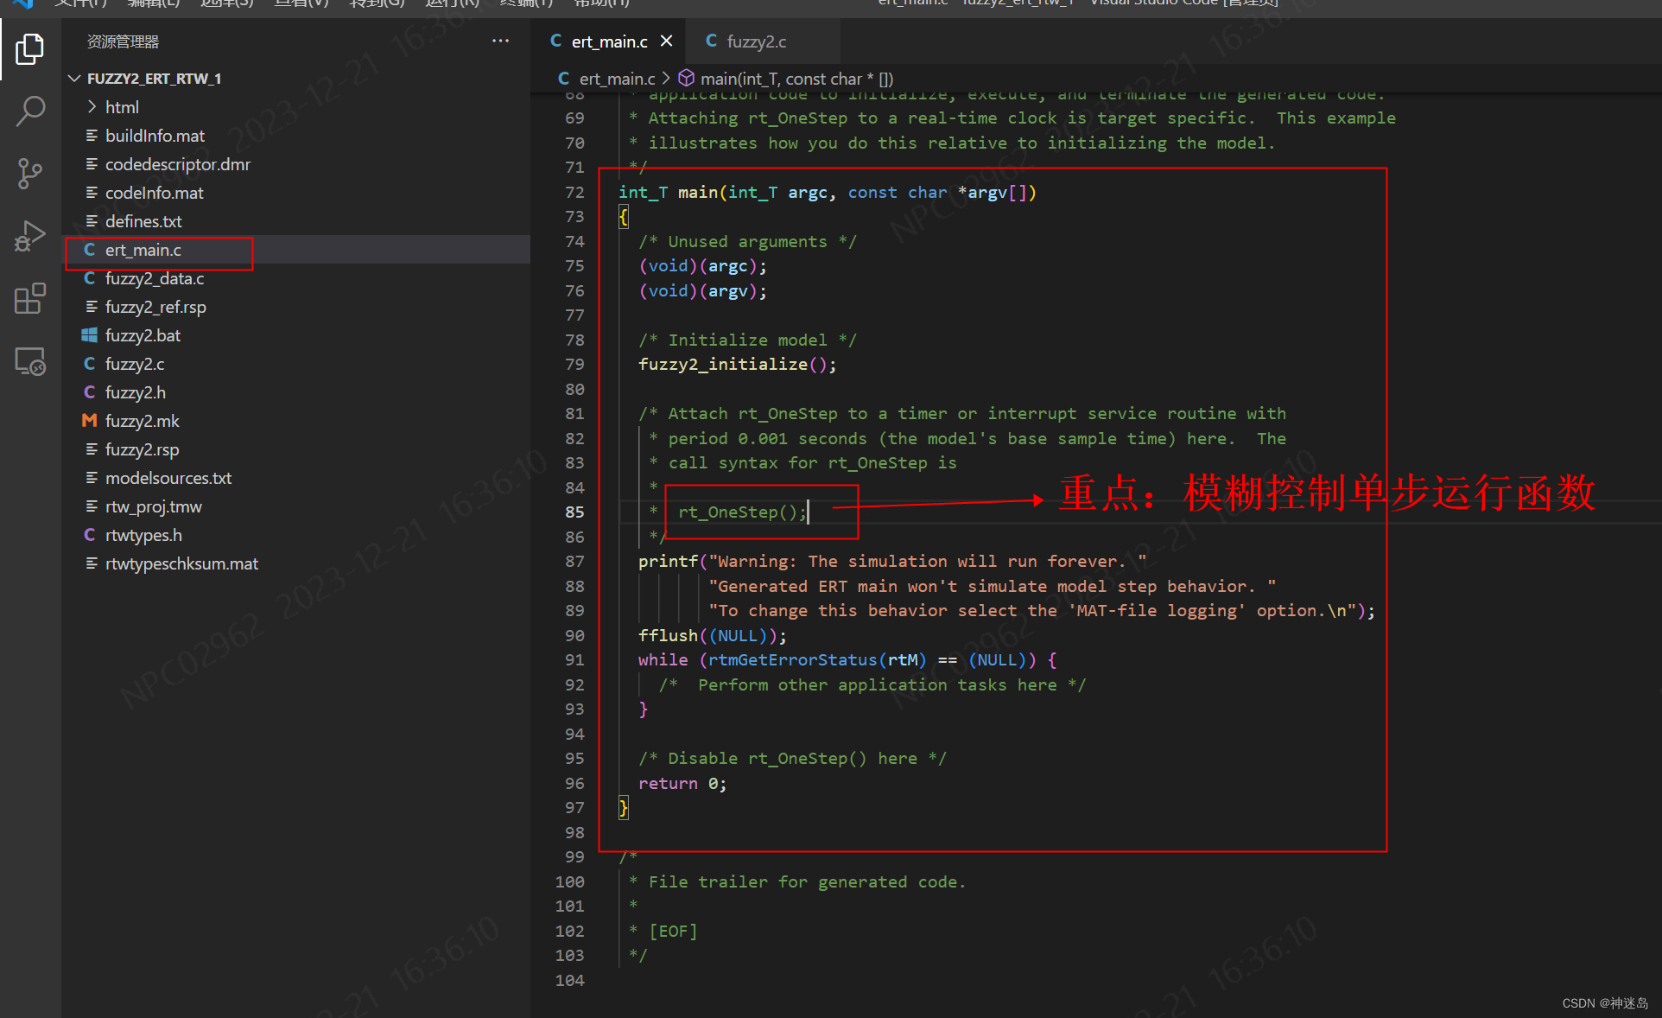
Task: Open the Remote Explorer icon
Action: 30,360
